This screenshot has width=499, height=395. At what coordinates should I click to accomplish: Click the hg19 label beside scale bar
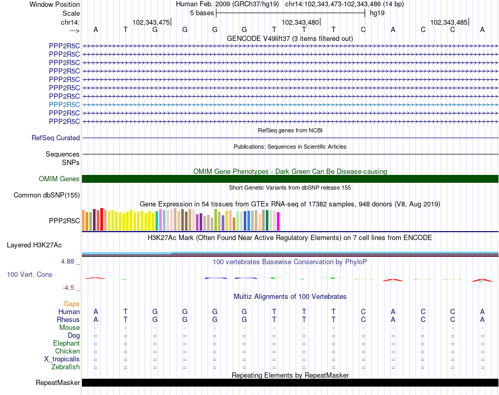377,13
